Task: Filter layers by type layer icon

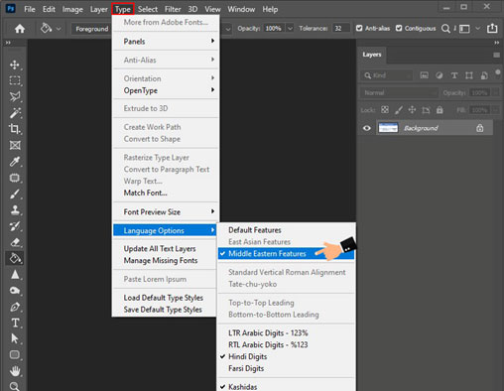Action: tap(454, 75)
